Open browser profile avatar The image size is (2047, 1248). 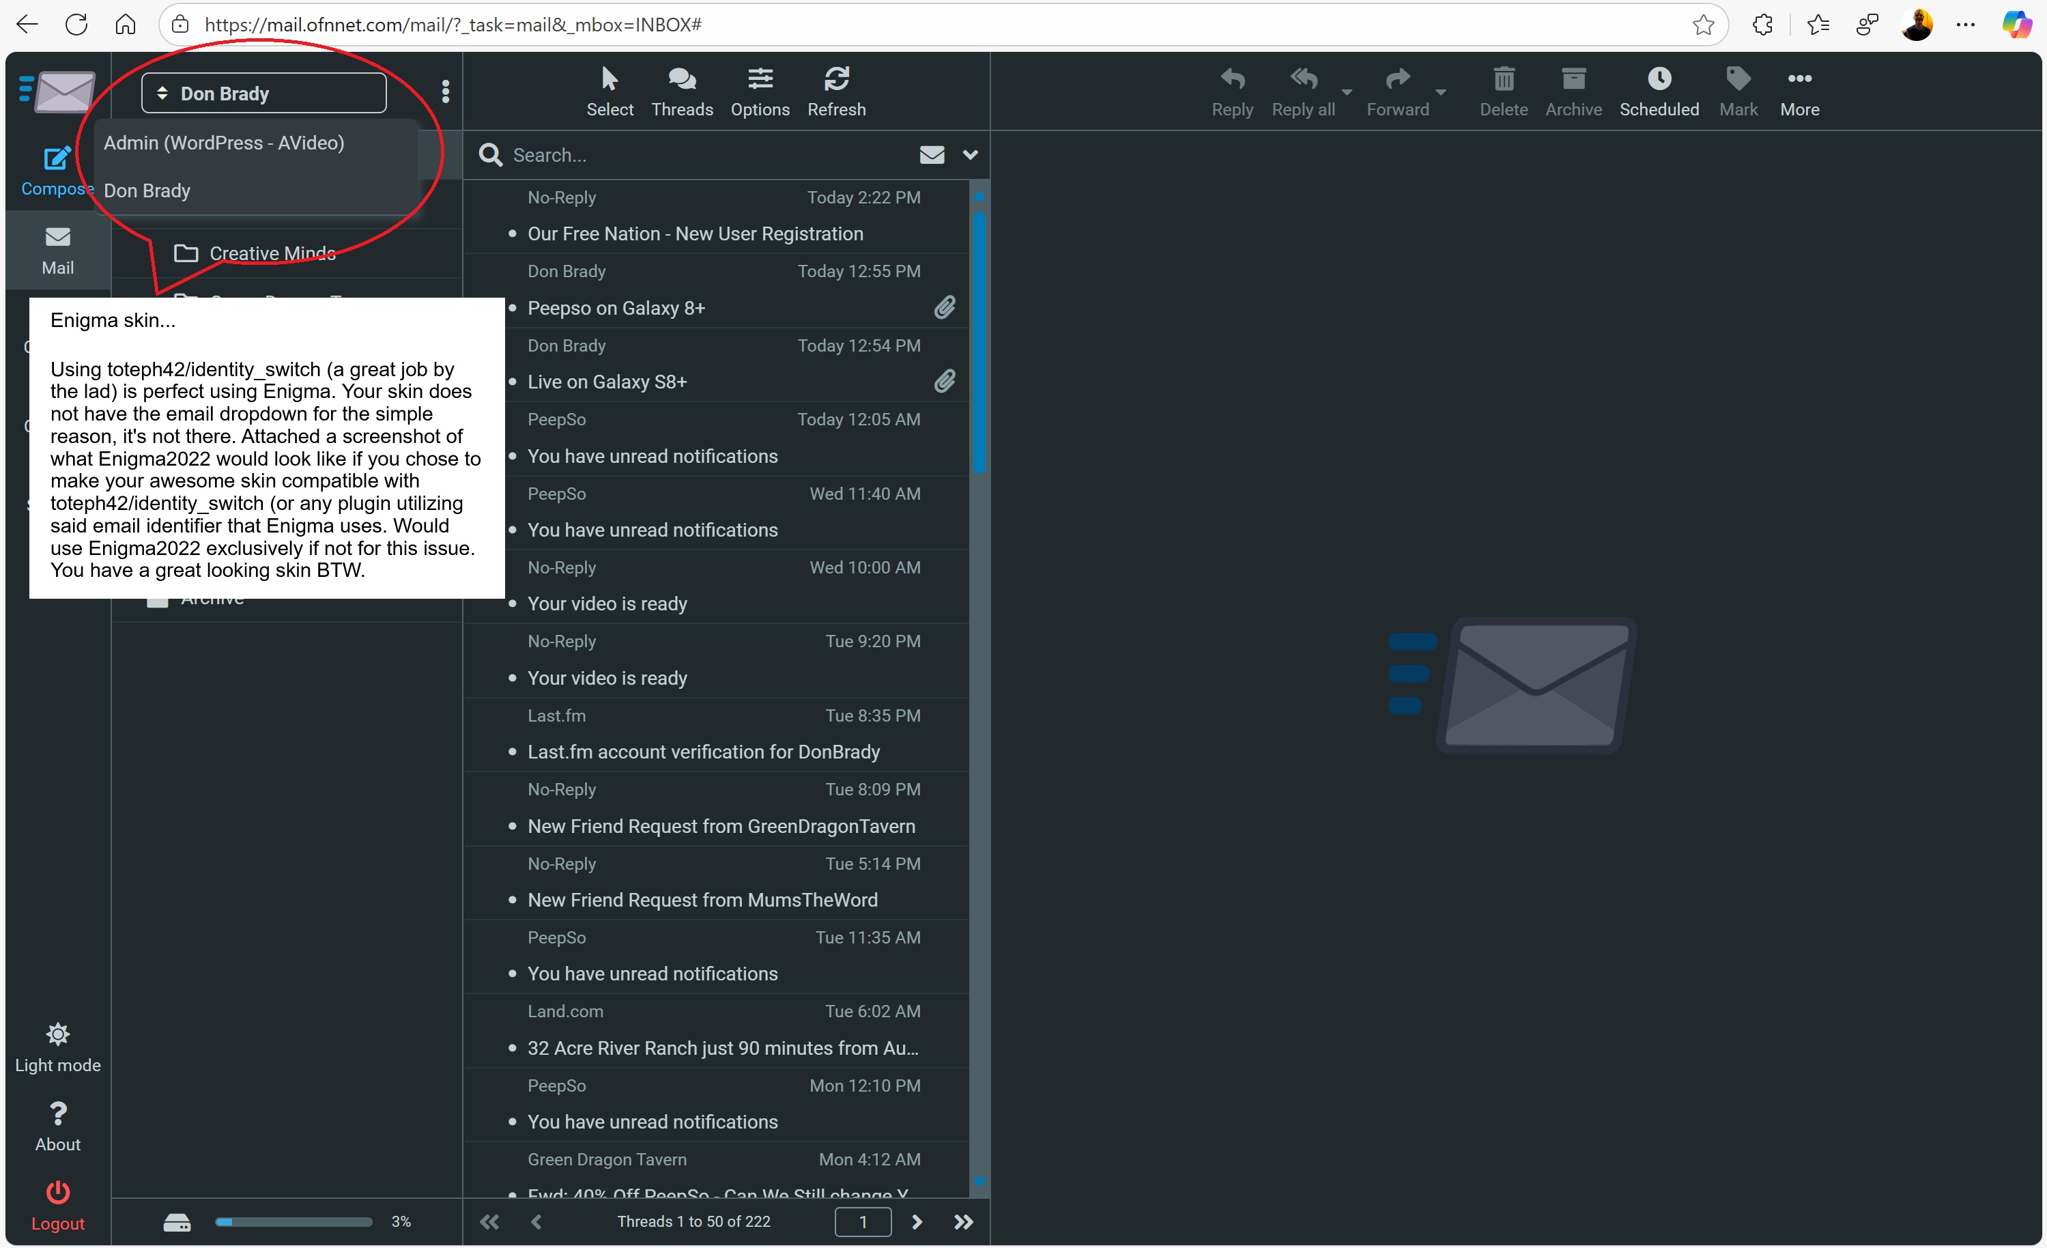point(1917,25)
